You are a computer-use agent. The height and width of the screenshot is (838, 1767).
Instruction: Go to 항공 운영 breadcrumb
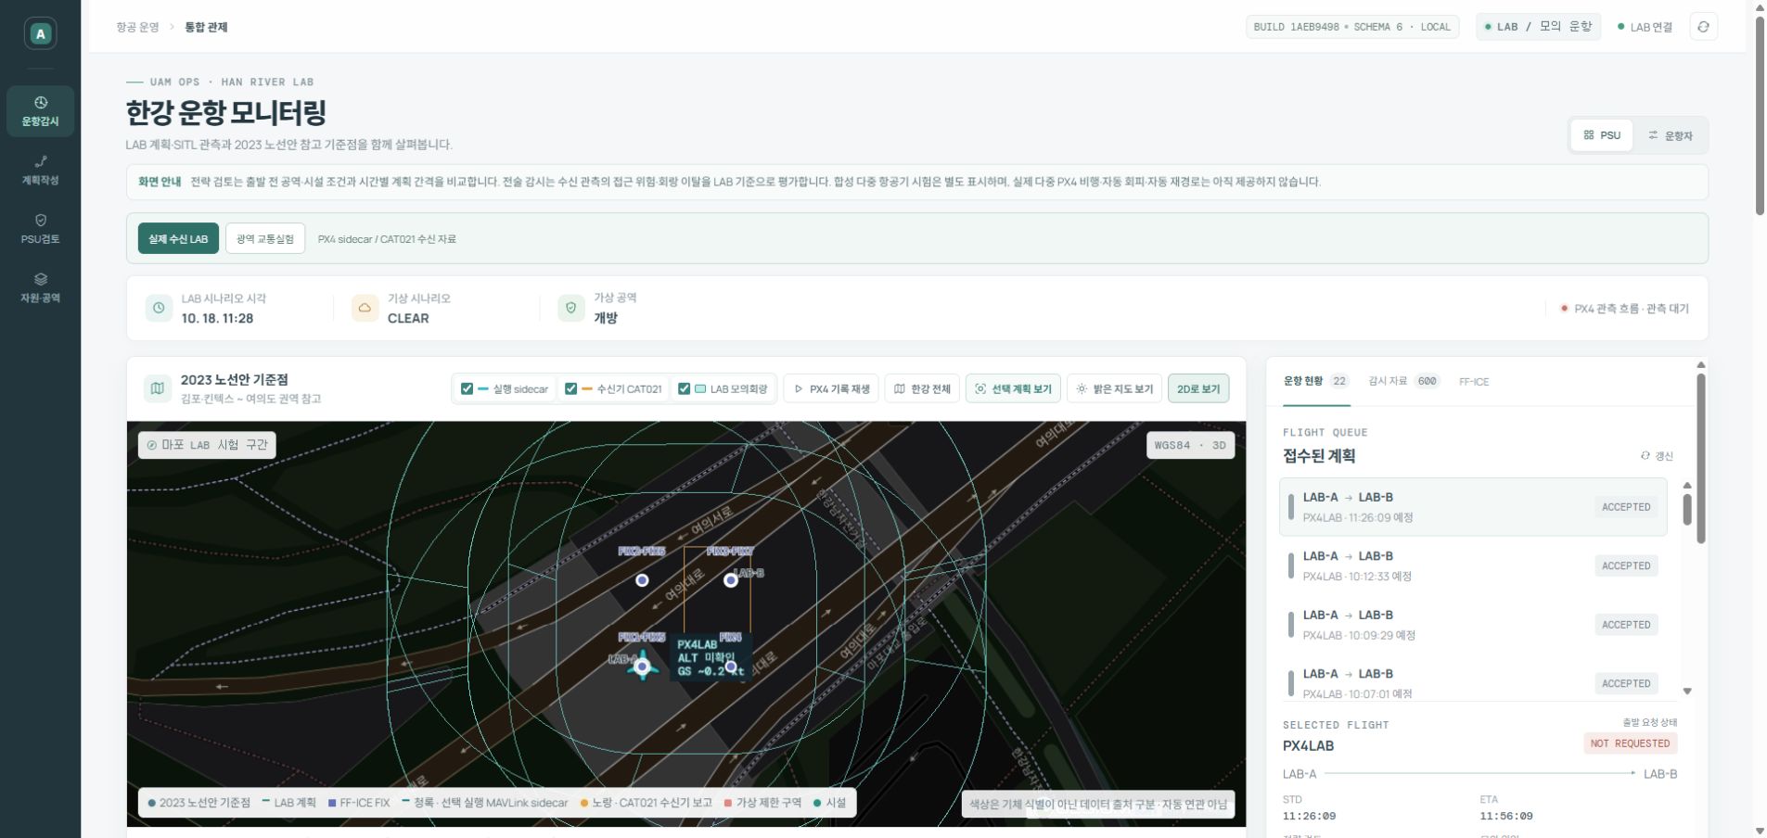tap(137, 27)
